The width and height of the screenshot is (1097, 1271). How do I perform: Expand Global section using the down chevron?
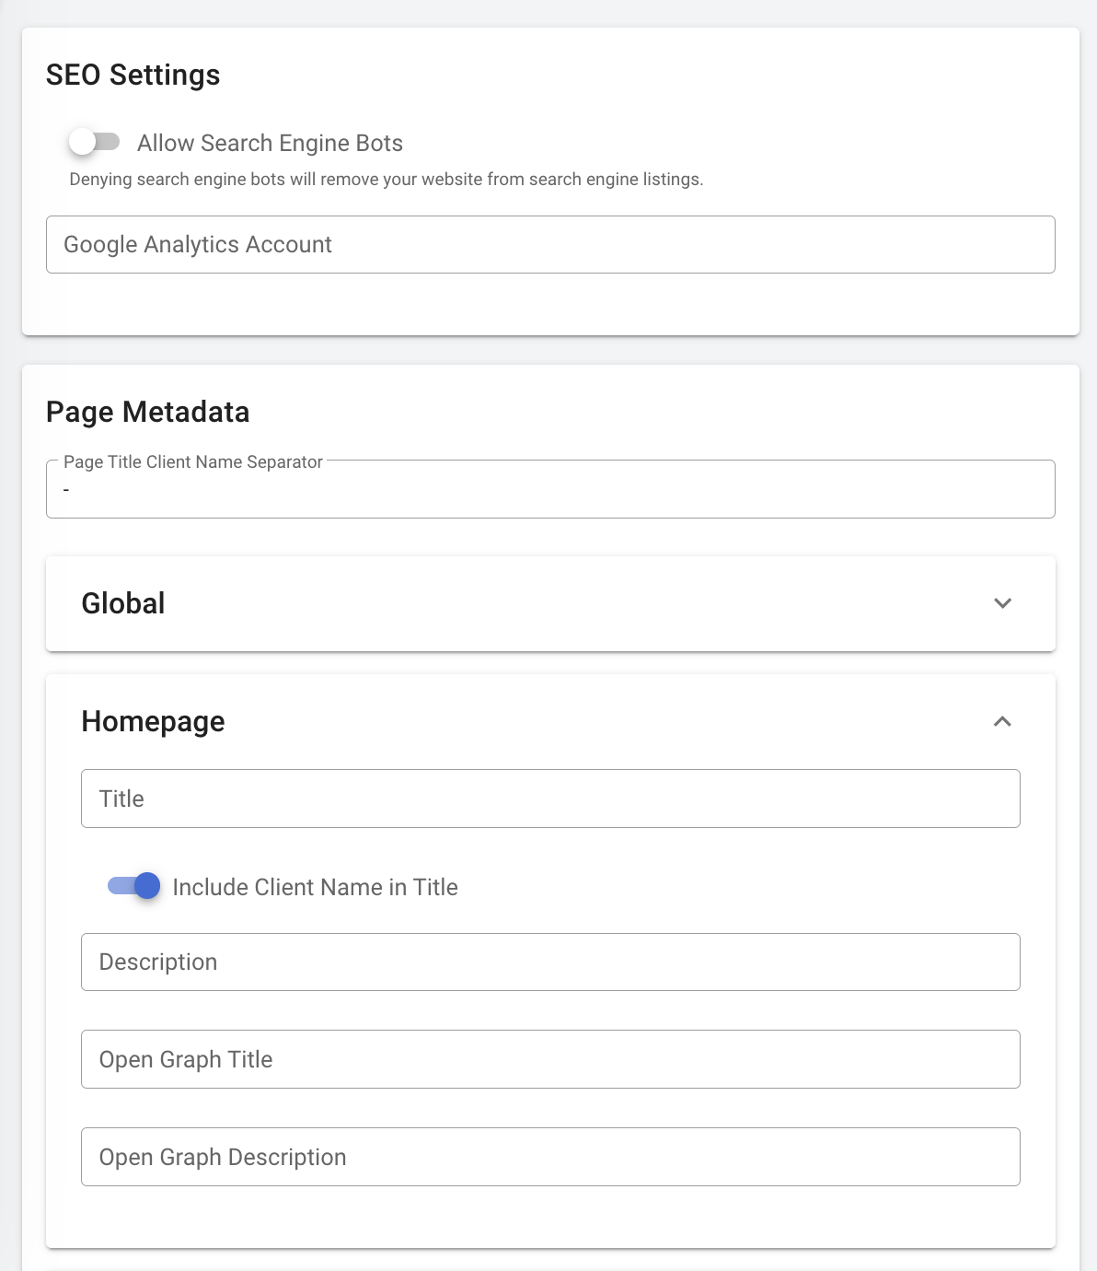pyautogui.click(x=1002, y=603)
